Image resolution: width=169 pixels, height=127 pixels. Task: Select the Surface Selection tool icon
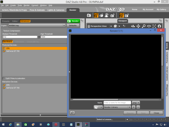coord(101,15)
